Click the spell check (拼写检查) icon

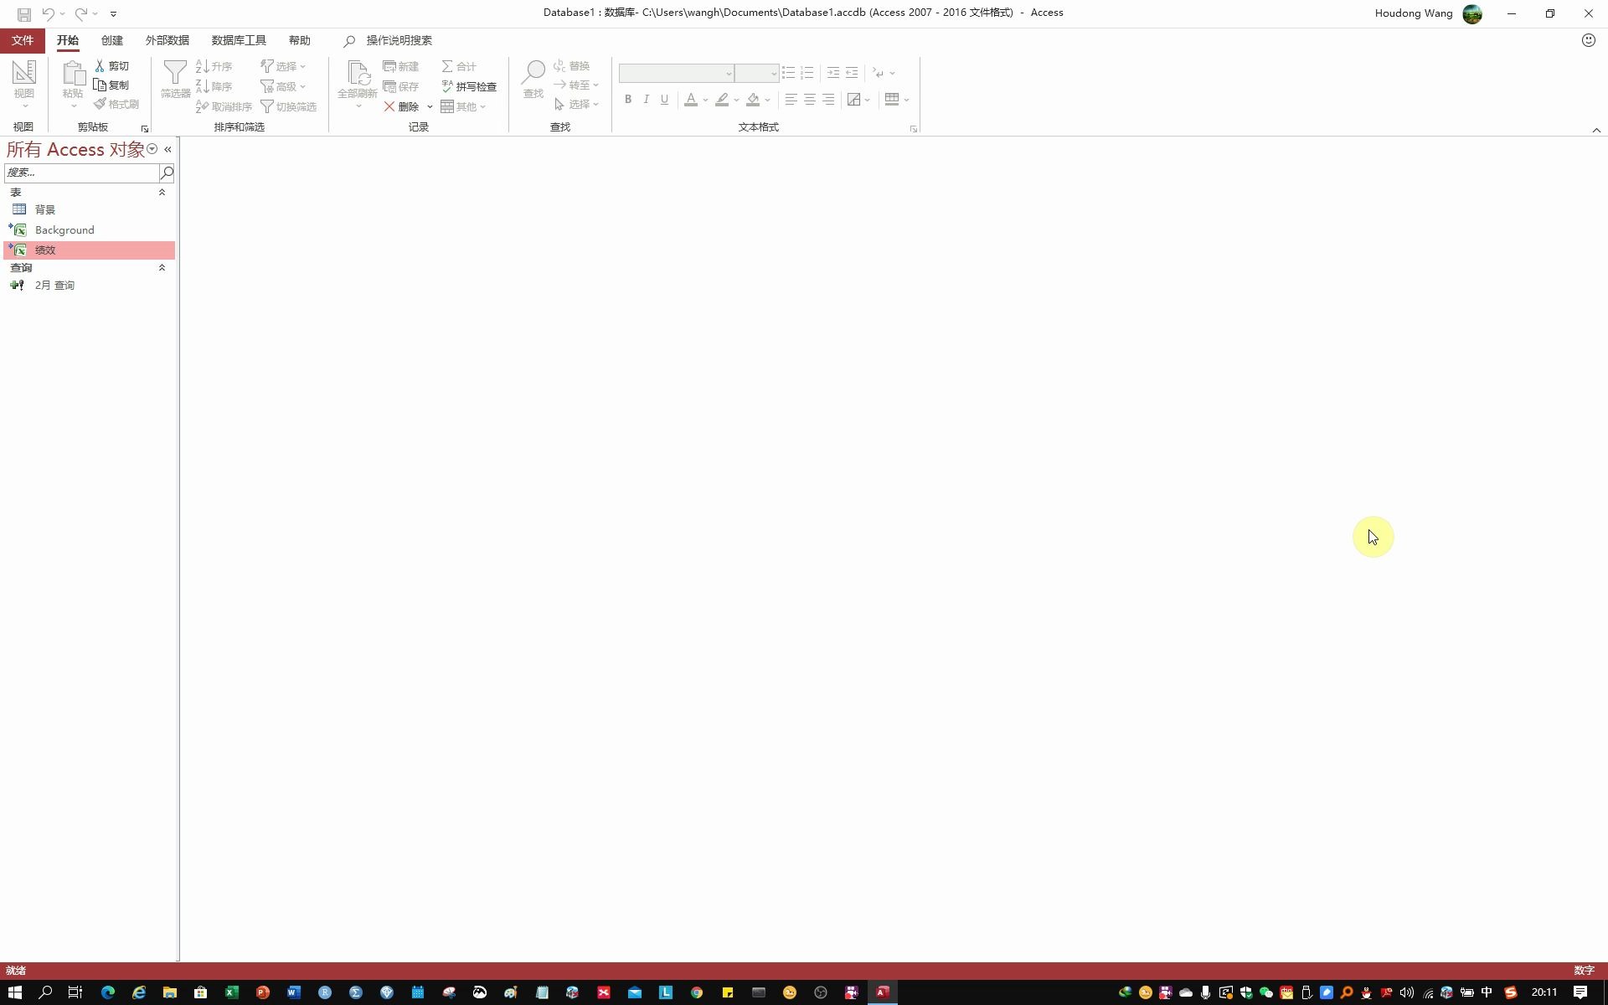[447, 86]
